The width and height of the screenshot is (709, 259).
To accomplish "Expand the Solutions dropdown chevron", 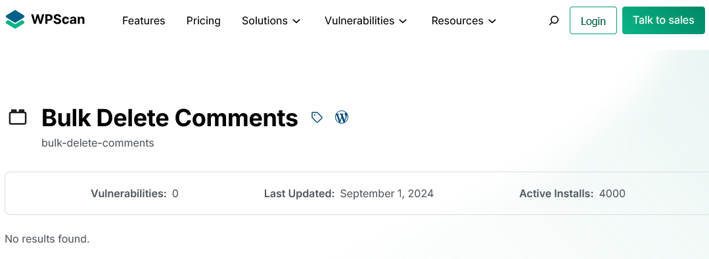I will tap(296, 21).
